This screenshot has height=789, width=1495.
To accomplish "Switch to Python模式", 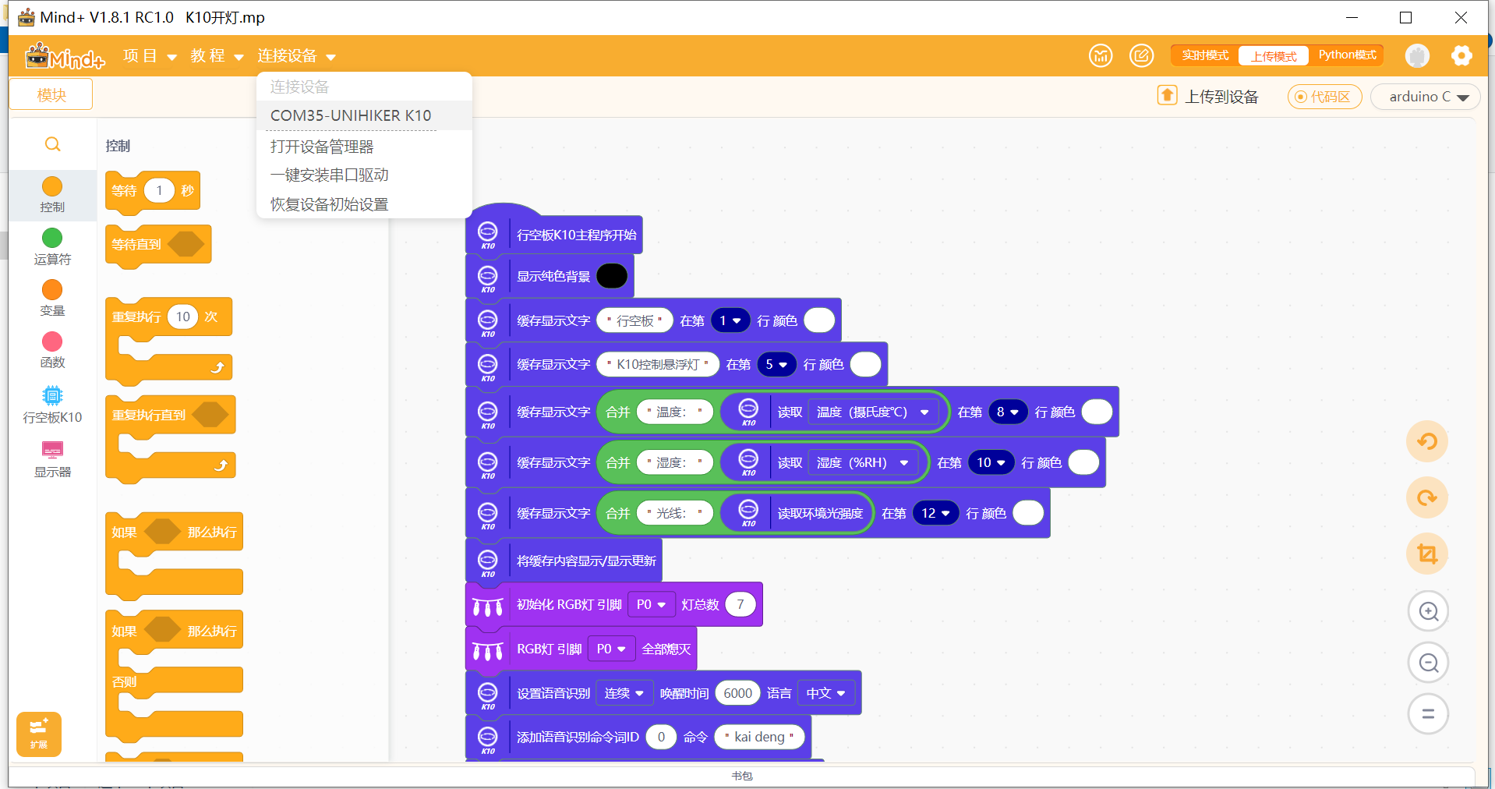I will (1347, 55).
